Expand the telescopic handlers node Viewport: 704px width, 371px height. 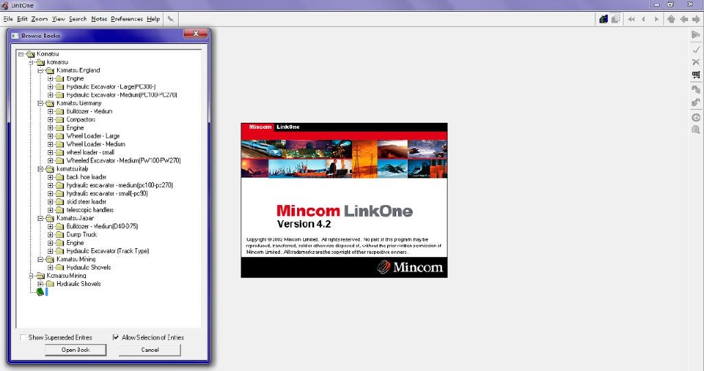tap(50, 210)
